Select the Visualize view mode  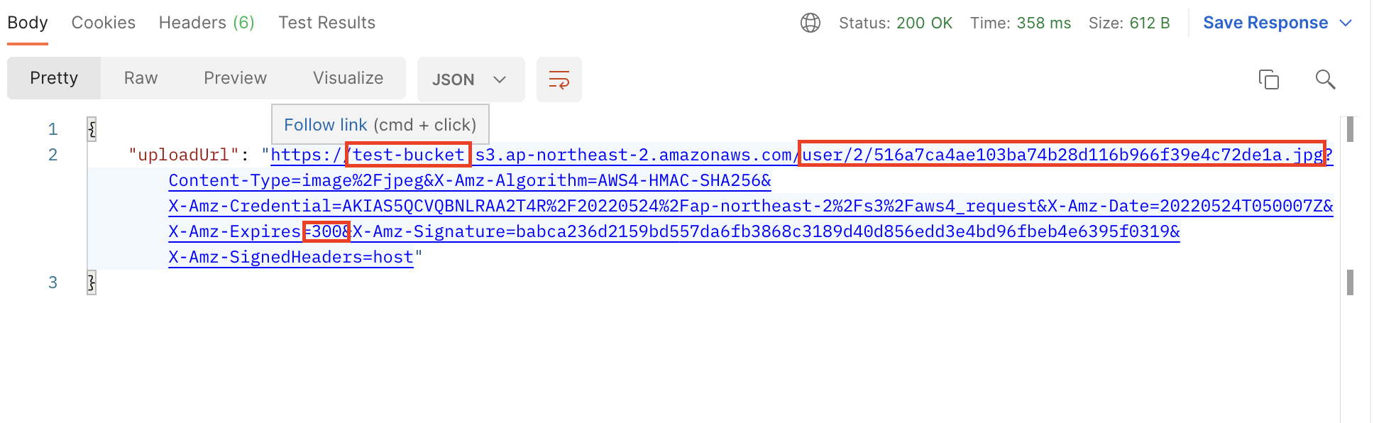coord(348,78)
